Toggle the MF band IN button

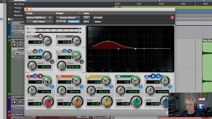(x=111, y=87)
